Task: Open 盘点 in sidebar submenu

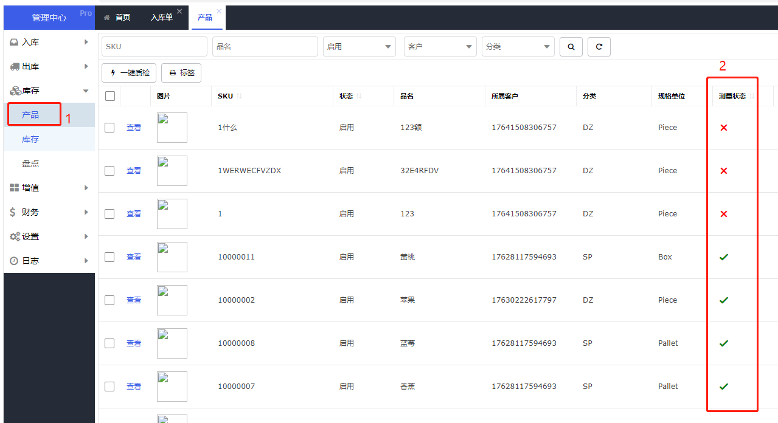Action: (49, 163)
